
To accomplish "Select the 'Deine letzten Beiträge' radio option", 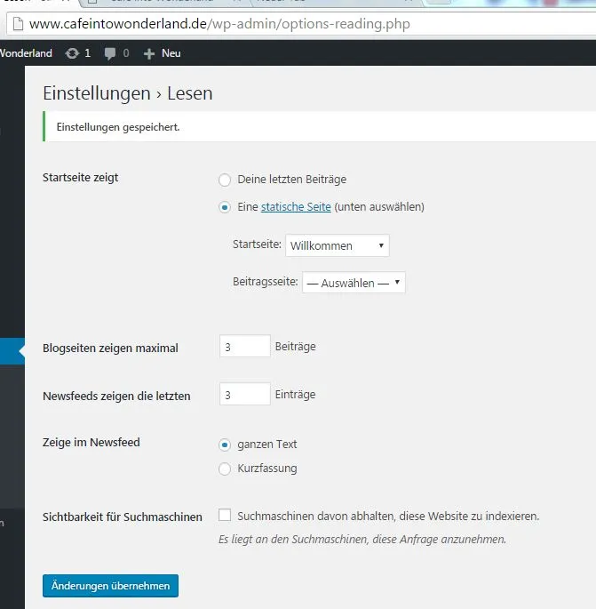I will point(225,180).
